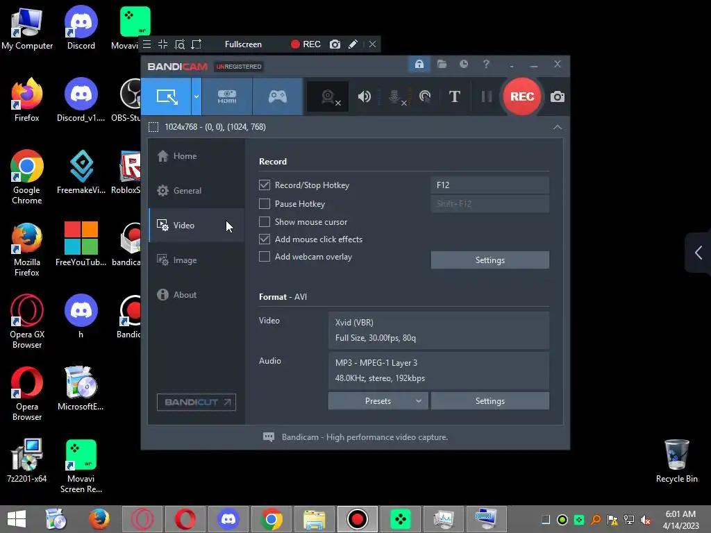Click the big red REC button
711x533 pixels.
(x=522, y=96)
